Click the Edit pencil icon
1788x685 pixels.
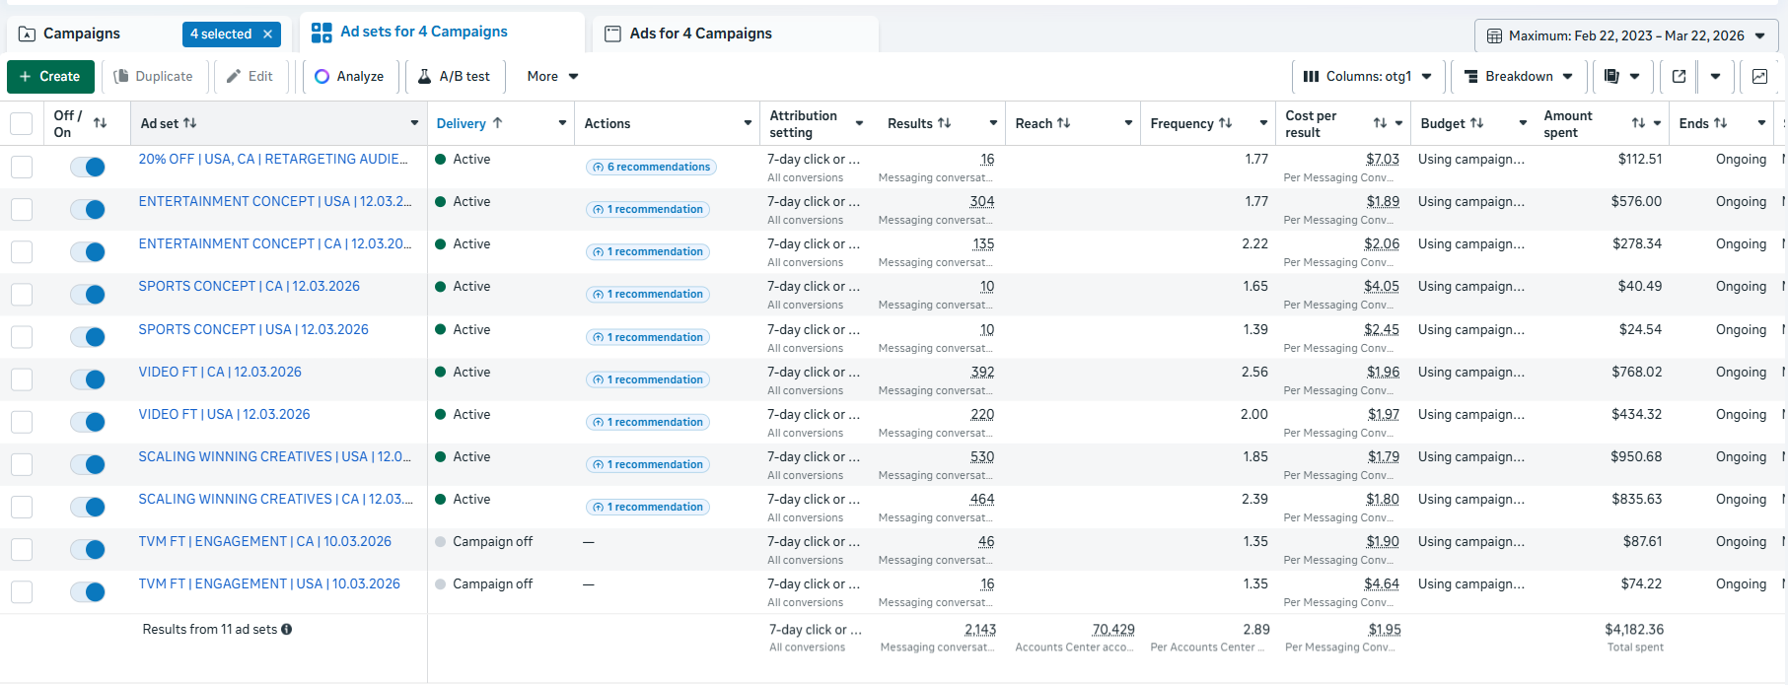pos(234,77)
